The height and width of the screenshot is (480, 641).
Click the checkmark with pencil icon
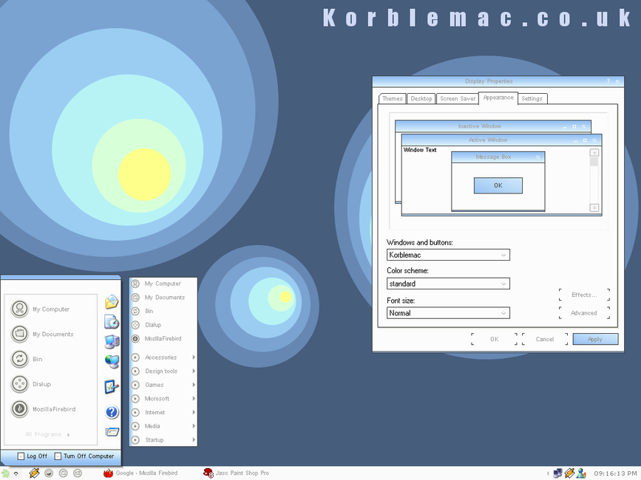pos(111,386)
